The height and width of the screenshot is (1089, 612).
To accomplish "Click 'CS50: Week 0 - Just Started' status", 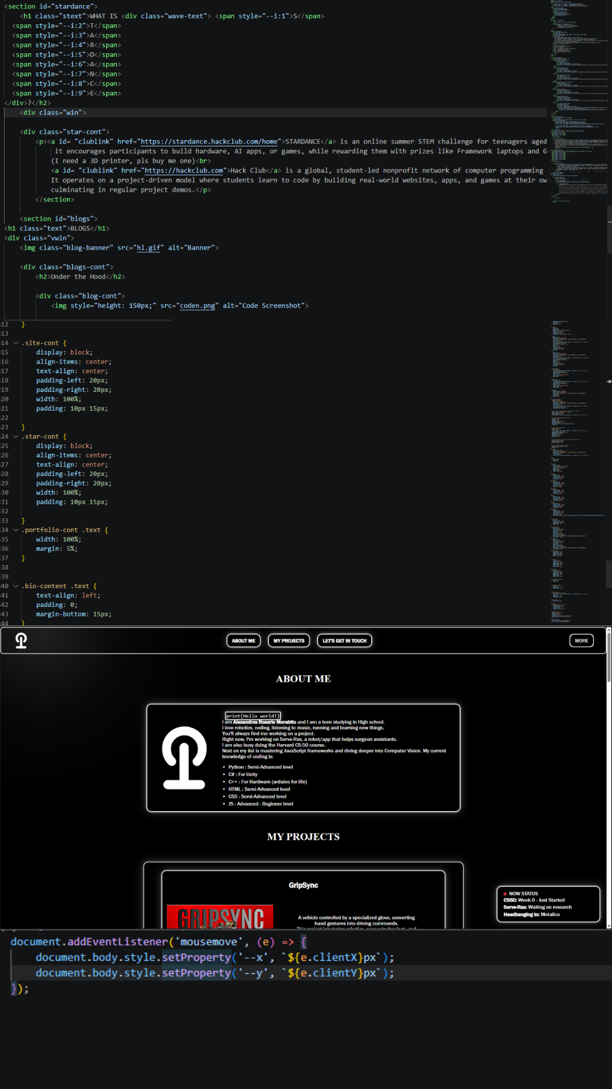I will pos(534,900).
